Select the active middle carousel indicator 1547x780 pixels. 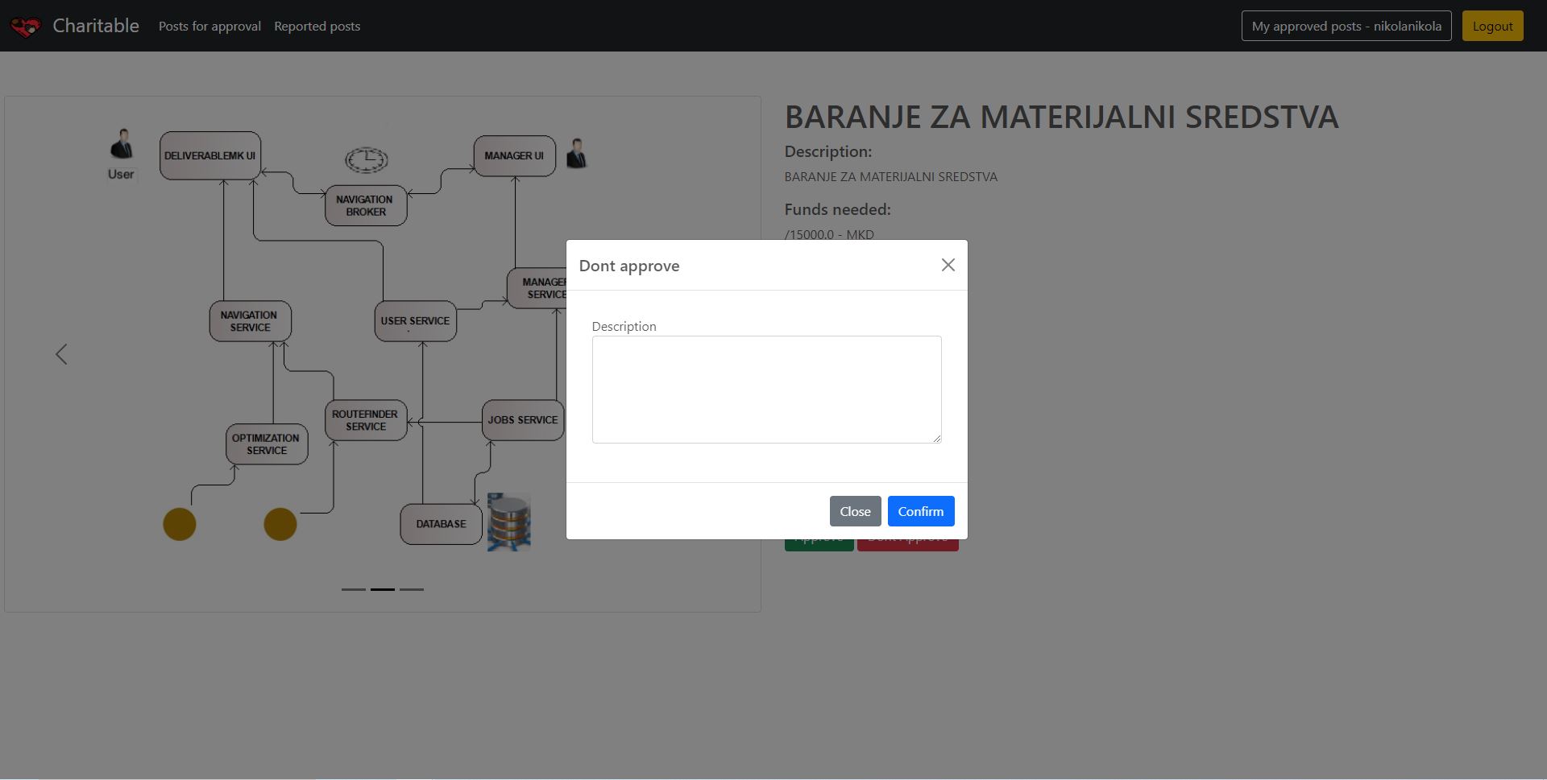point(383,589)
